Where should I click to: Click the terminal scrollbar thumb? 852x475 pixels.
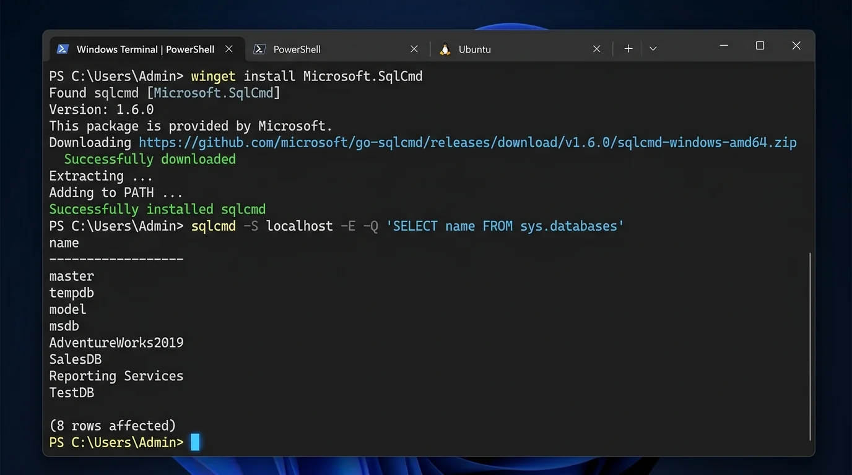click(x=810, y=346)
